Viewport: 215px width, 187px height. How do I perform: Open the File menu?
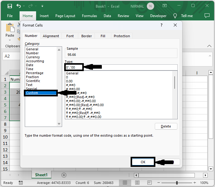tap(10, 16)
